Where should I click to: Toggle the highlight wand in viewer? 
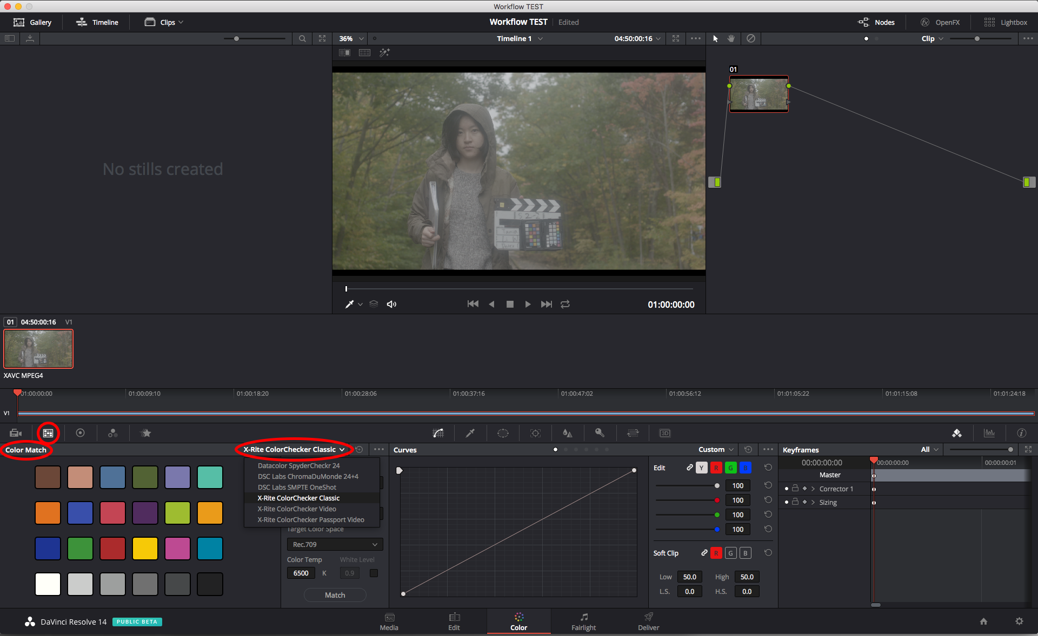click(x=384, y=52)
